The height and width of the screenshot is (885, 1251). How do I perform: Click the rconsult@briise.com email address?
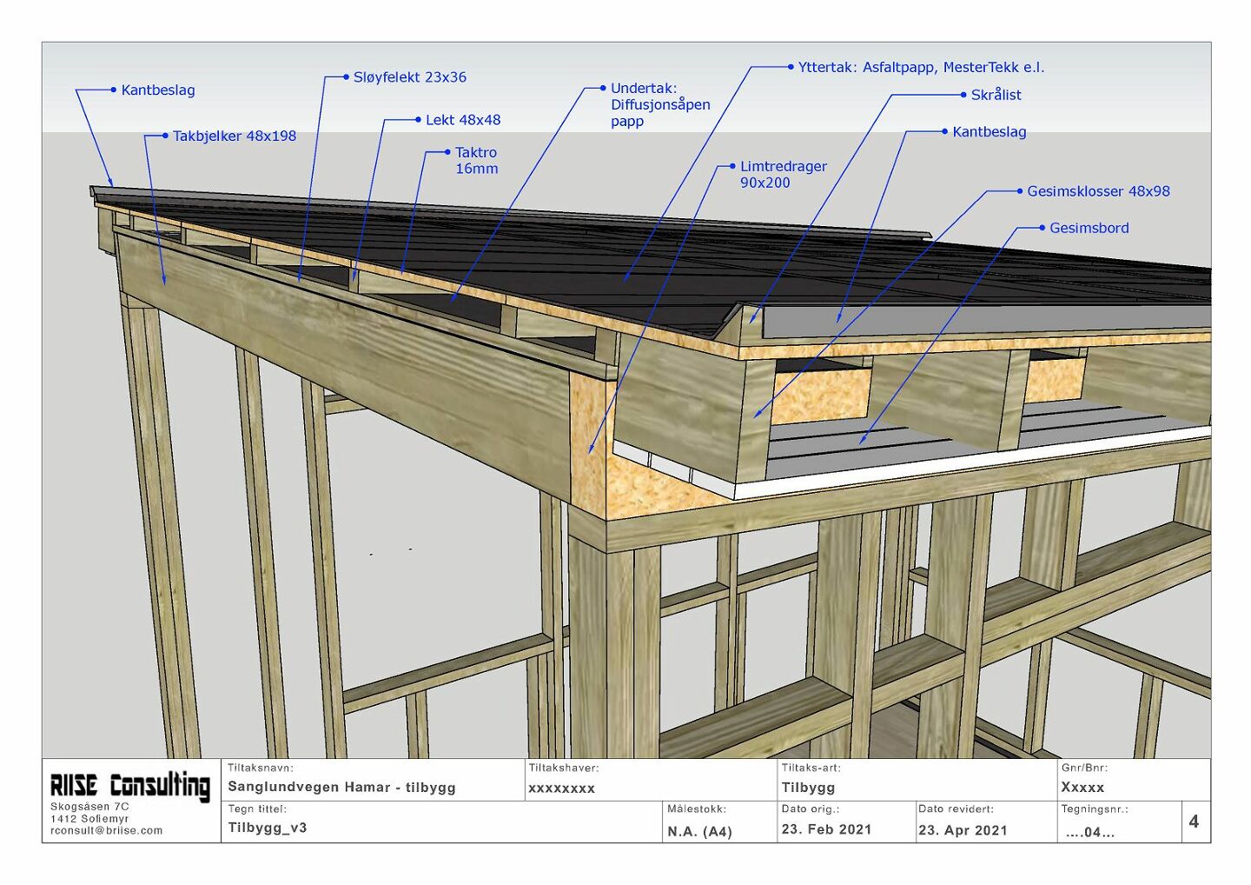(x=106, y=830)
